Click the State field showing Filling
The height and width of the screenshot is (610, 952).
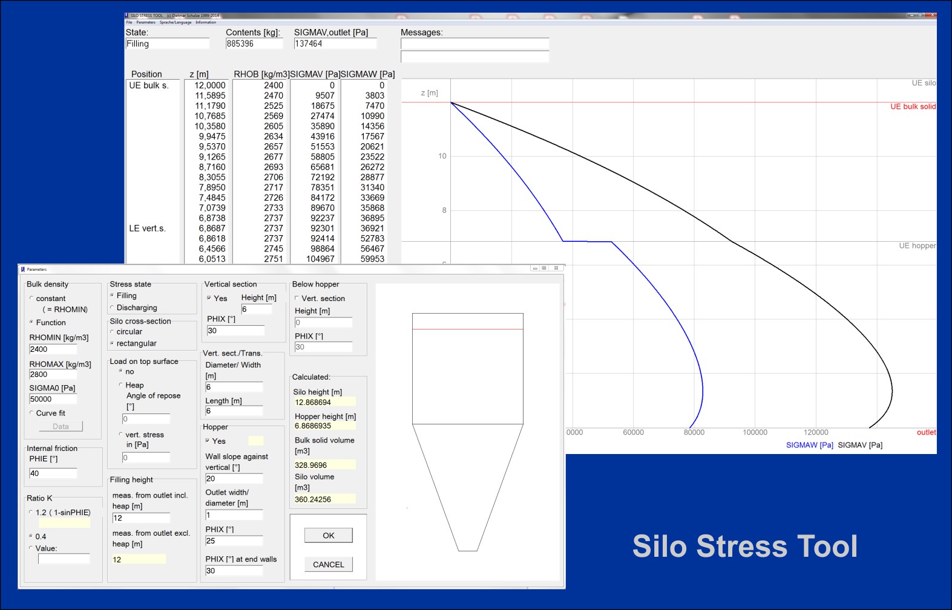pos(167,44)
